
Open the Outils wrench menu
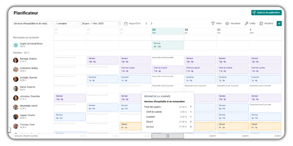(246, 24)
